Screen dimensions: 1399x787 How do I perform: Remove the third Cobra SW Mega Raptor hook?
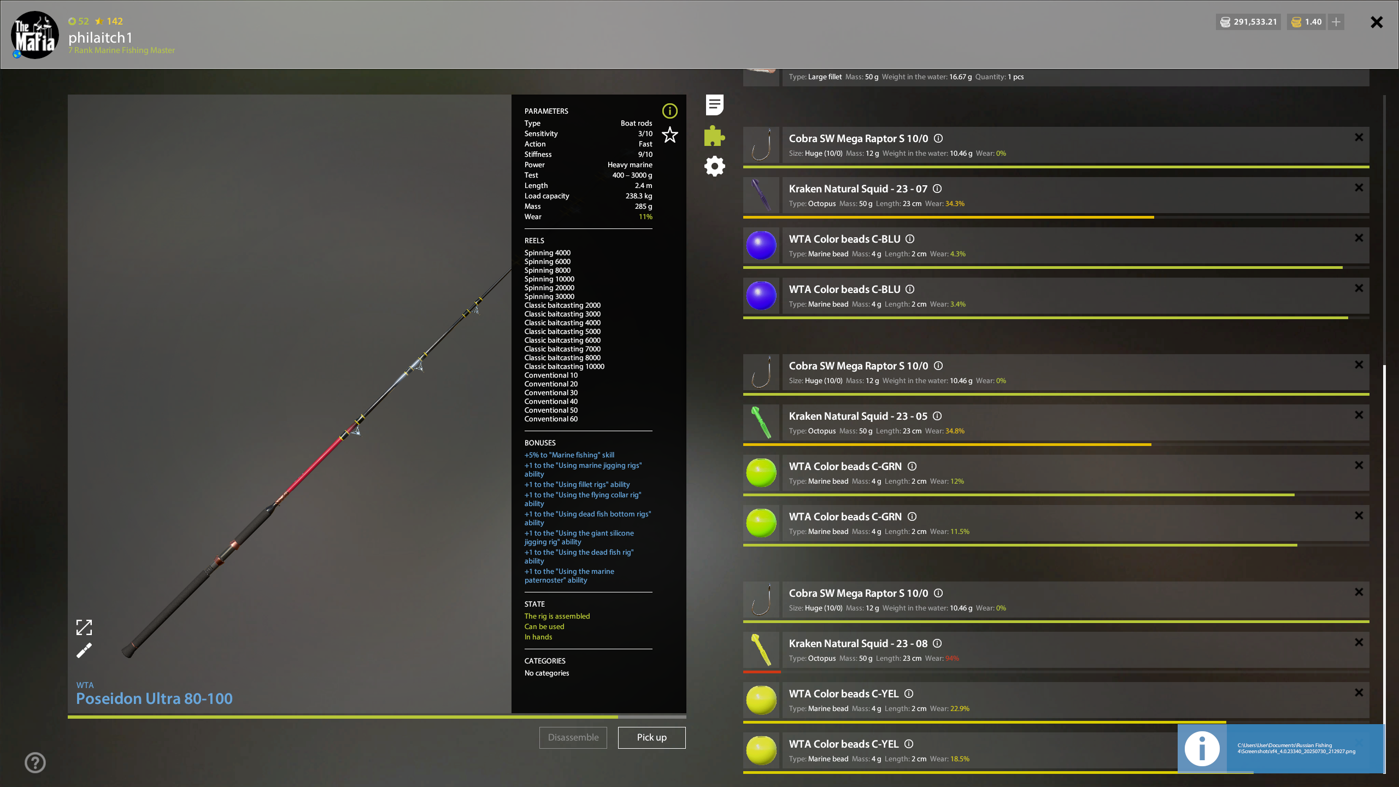click(1359, 592)
